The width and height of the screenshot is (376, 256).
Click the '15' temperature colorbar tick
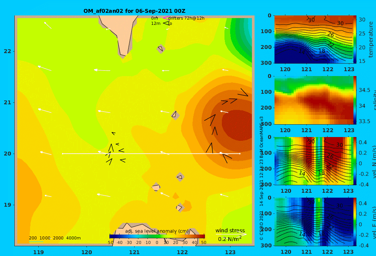click(362, 61)
